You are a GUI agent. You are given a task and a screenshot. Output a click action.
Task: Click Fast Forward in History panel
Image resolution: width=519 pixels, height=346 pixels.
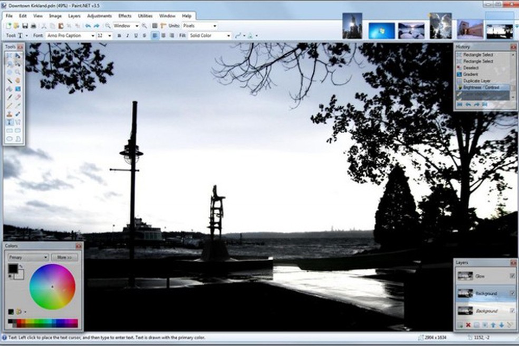[x=485, y=104]
